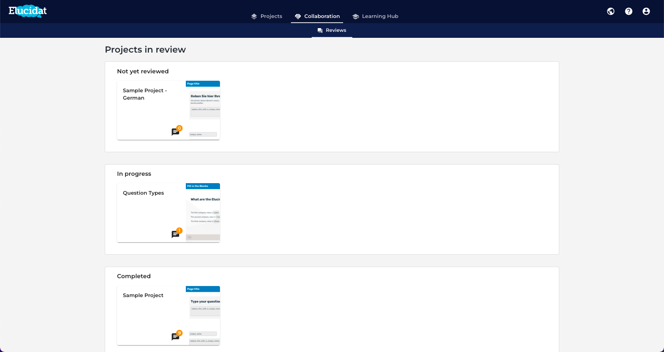Click the Sample Project - German preview thumbnail
This screenshot has height=352, width=664.
tap(203, 110)
